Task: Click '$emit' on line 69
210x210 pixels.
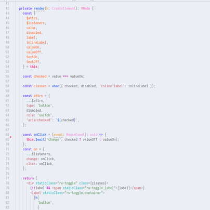Action: (40, 139)
